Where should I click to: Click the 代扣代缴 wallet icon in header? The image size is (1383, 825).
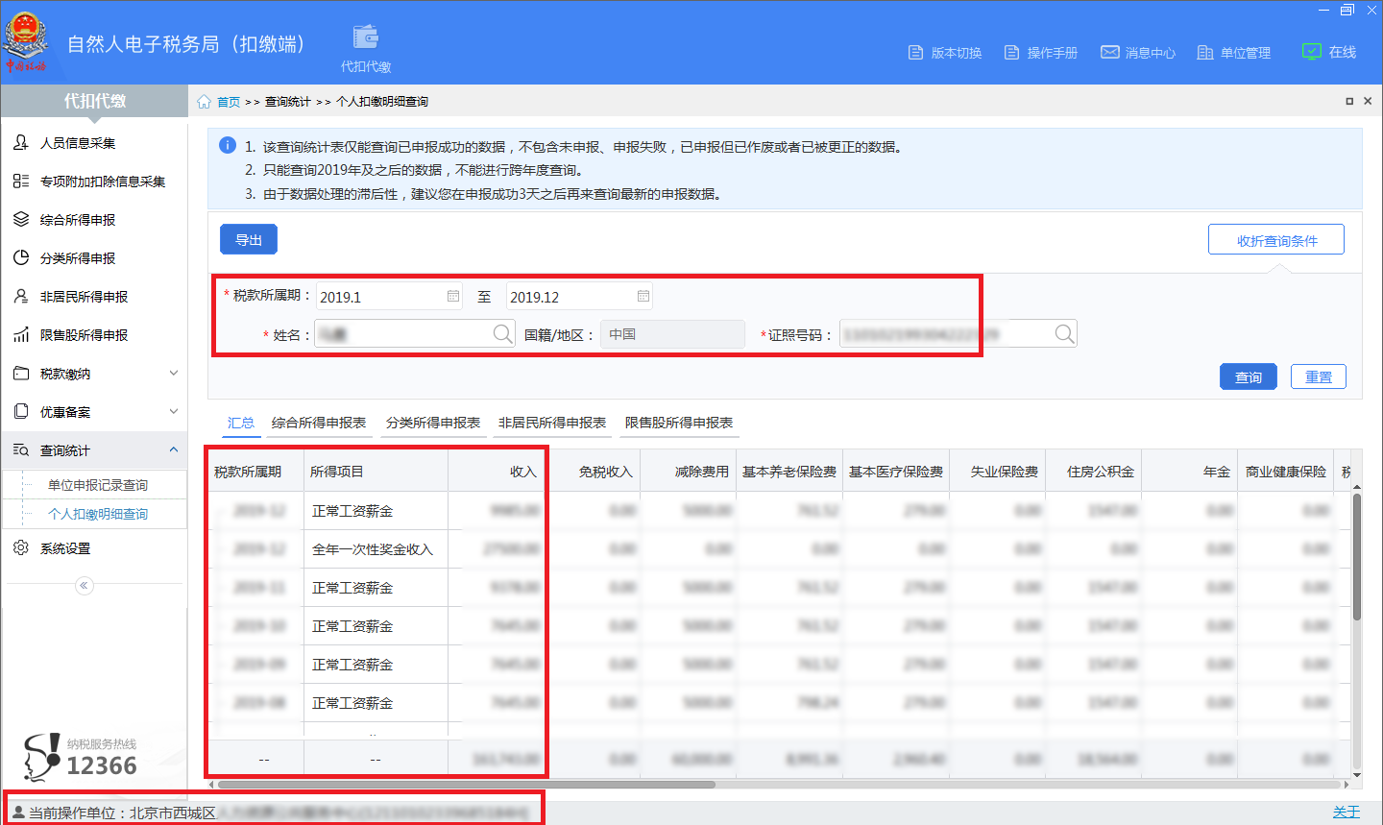tap(365, 38)
